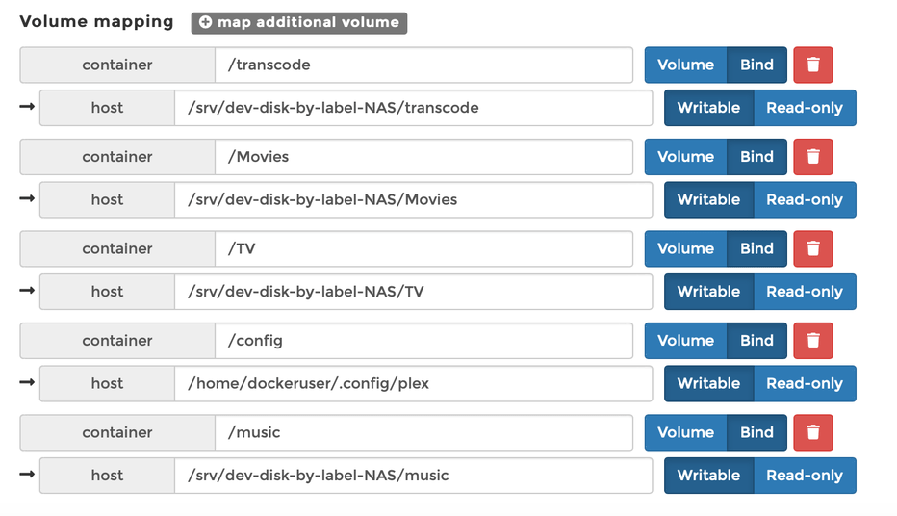Screen dimensions: 897x516
Task: Delete the /transcode volume mapping
Action: click(813, 65)
